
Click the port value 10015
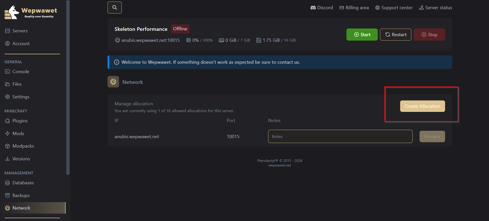[x=233, y=137]
